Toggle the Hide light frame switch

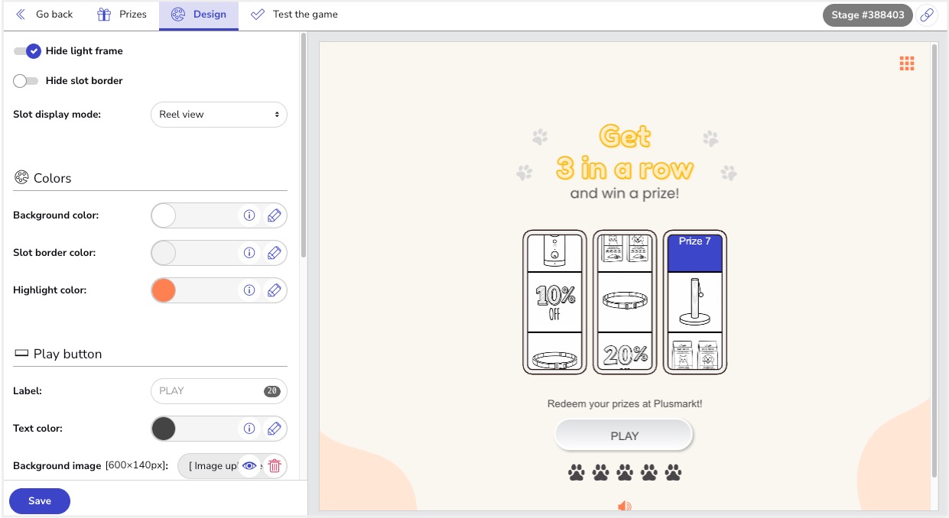click(x=27, y=51)
